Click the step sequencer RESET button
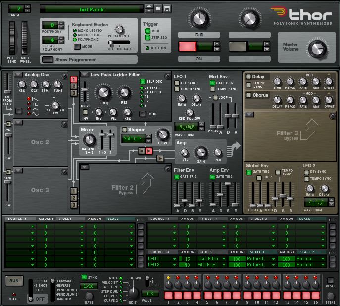Image resolution: width=340 pixels, height=306 pixels. [330, 280]
